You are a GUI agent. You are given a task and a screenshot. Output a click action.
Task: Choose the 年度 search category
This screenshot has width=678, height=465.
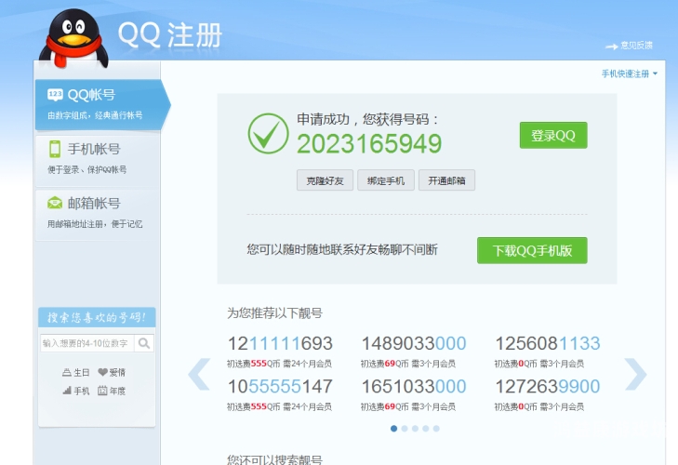(112, 391)
